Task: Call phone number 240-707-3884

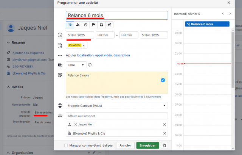Action: (x=23, y=67)
